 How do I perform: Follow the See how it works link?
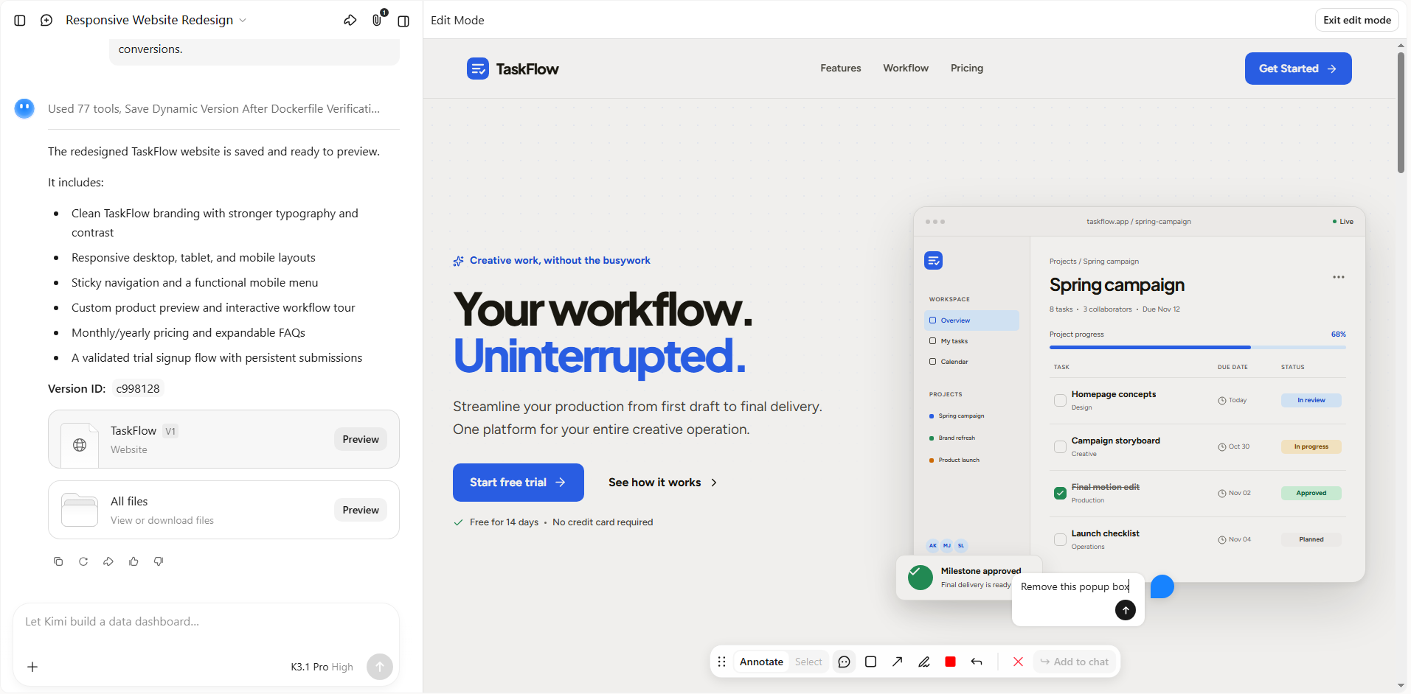click(662, 483)
